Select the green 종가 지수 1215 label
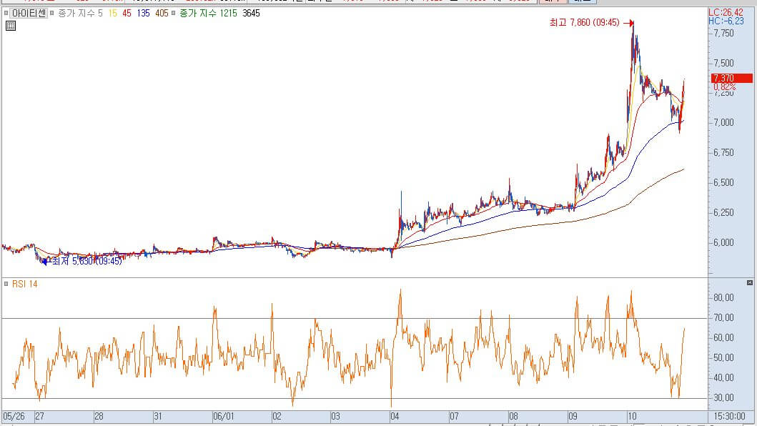 point(208,13)
